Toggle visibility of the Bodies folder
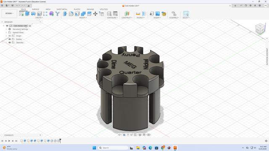 [x=10, y=39]
